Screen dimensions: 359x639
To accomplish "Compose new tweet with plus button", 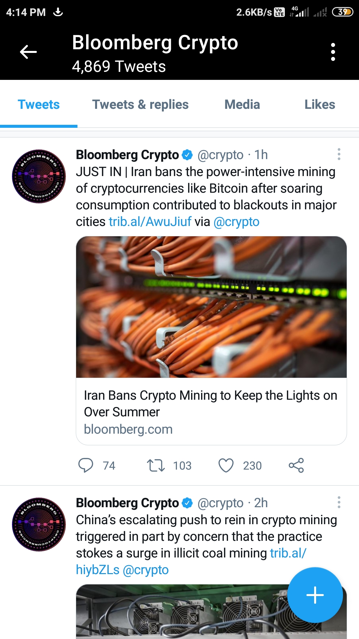I will (x=315, y=595).
